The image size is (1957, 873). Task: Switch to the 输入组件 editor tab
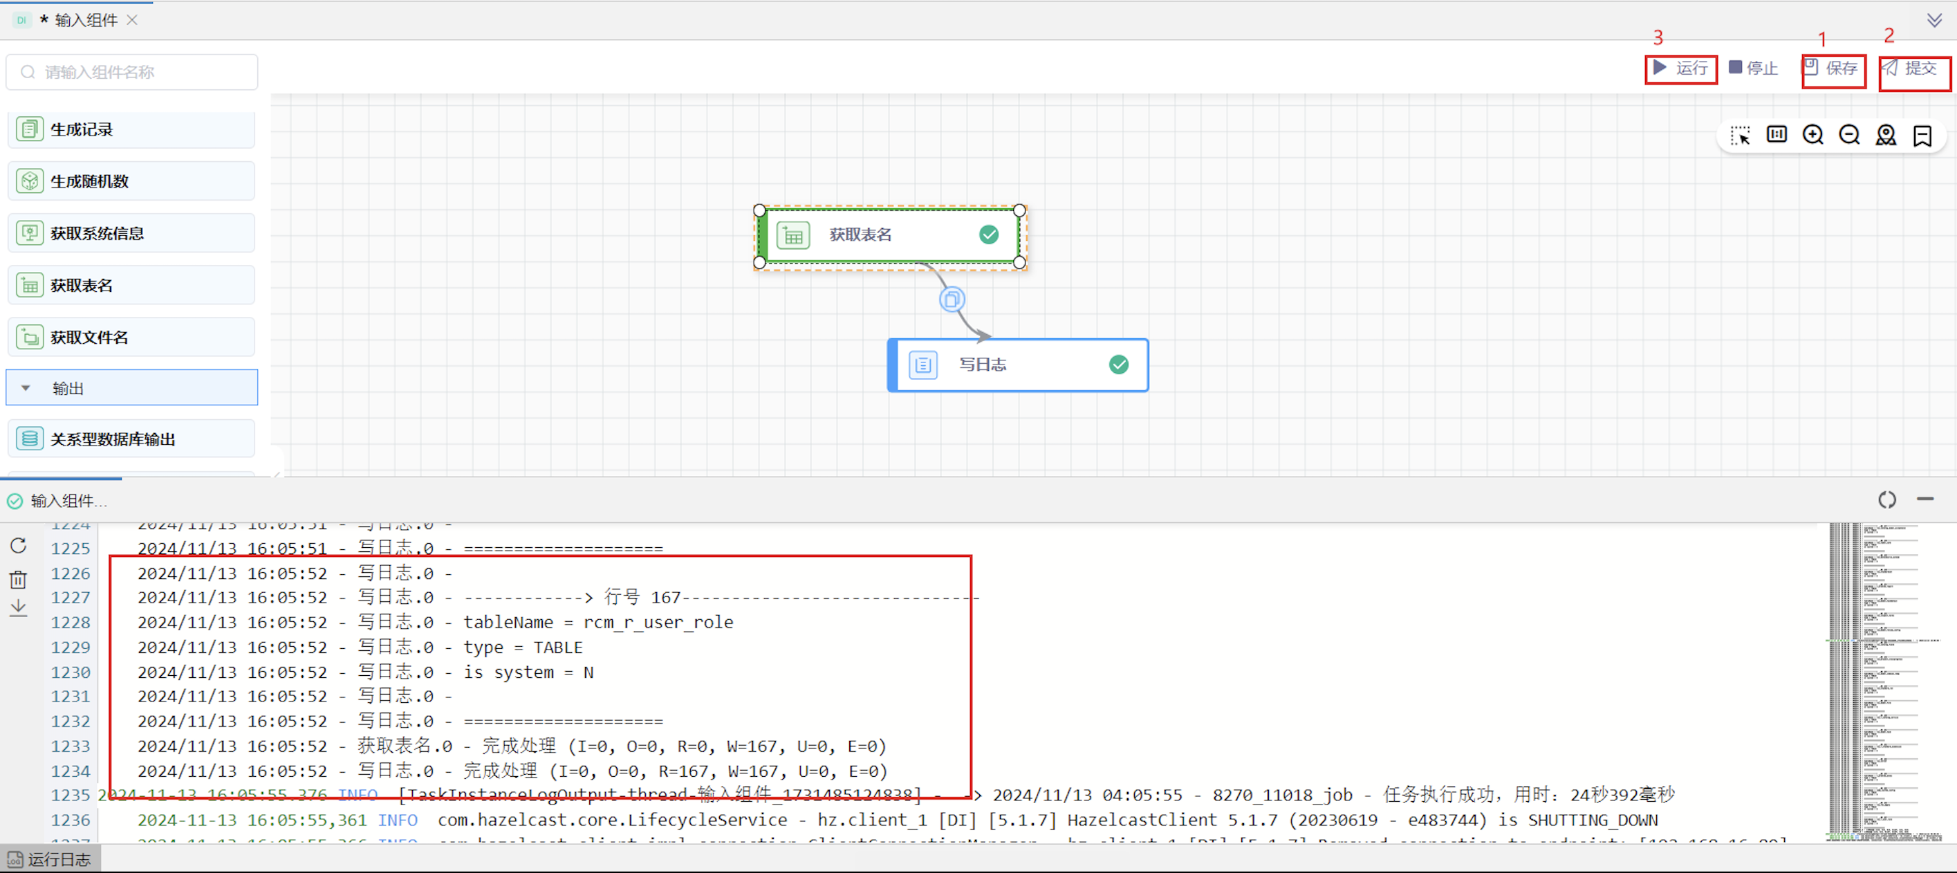tap(85, 21)
